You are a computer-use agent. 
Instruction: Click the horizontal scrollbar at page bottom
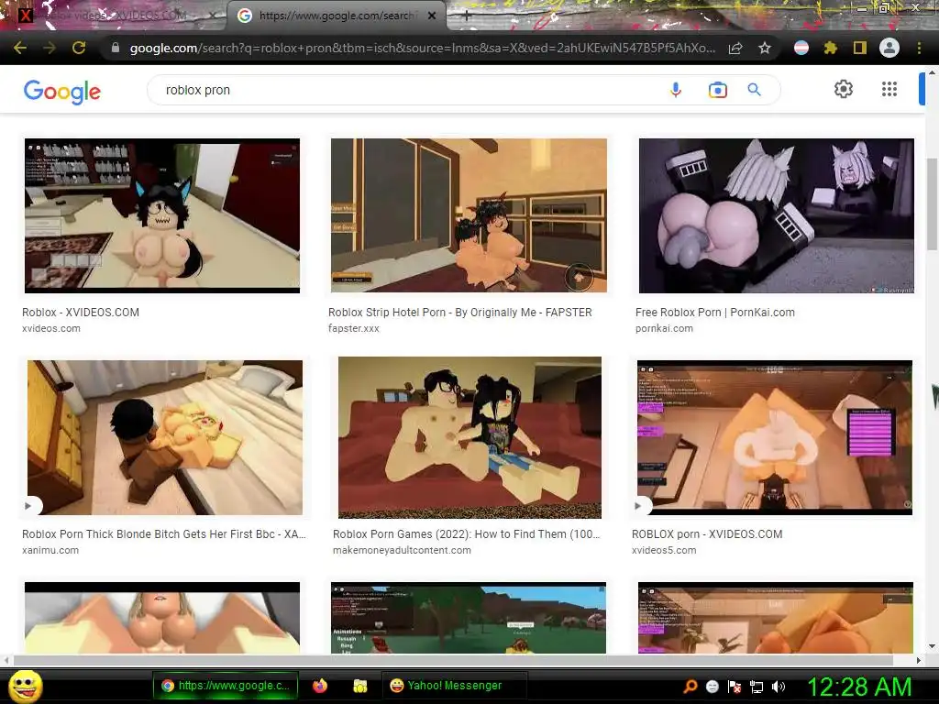pos(453,660)
